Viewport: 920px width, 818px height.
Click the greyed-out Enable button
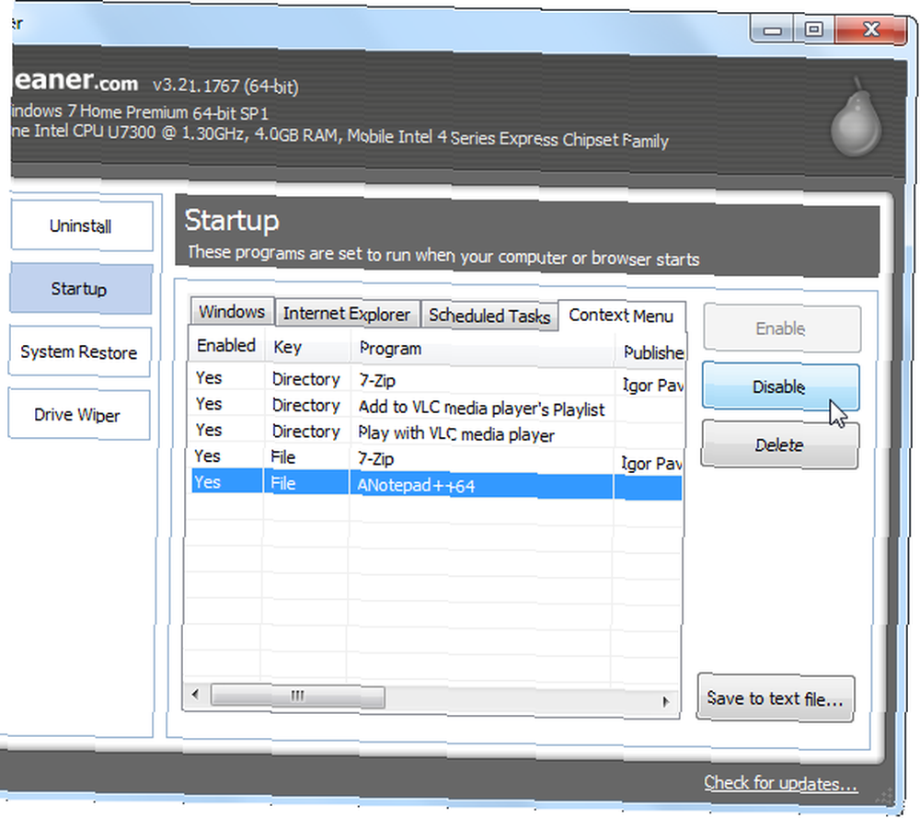click(x=781, y=328)
